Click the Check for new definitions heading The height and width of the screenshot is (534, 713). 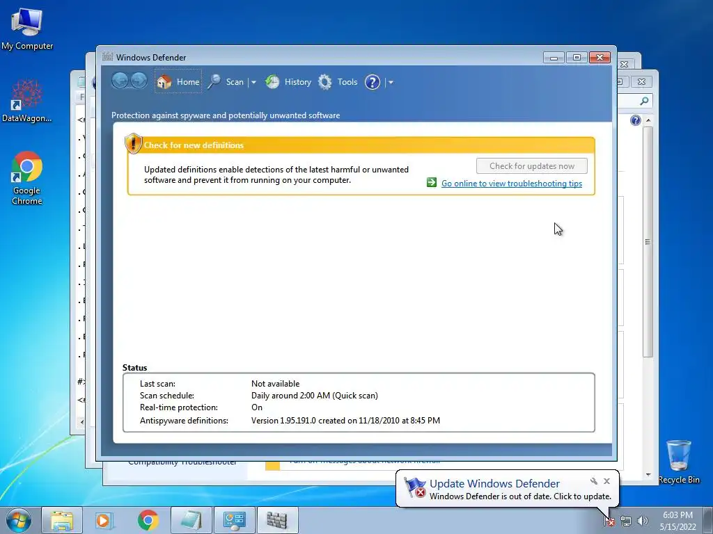click(194, 145)
